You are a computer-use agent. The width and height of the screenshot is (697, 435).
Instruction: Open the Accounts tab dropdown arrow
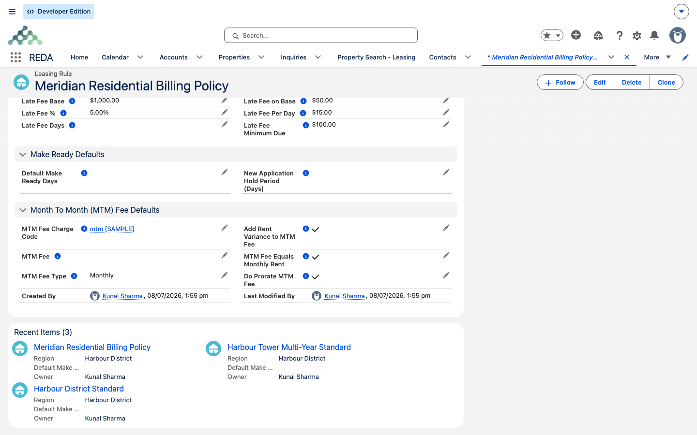tap(199, 57)
